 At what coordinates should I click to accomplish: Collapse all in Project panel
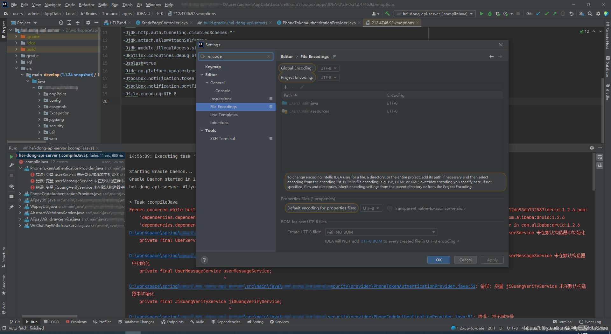click(78, 23)
